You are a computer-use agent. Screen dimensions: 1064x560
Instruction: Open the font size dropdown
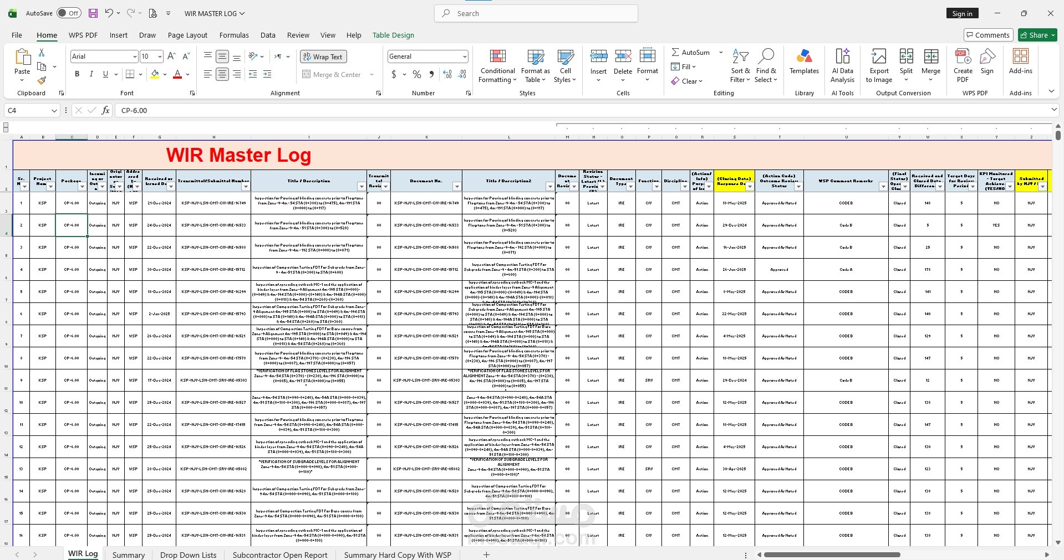click(160, 56)
